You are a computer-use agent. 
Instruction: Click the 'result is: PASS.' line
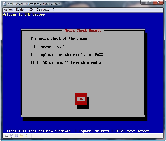[68, 55]
